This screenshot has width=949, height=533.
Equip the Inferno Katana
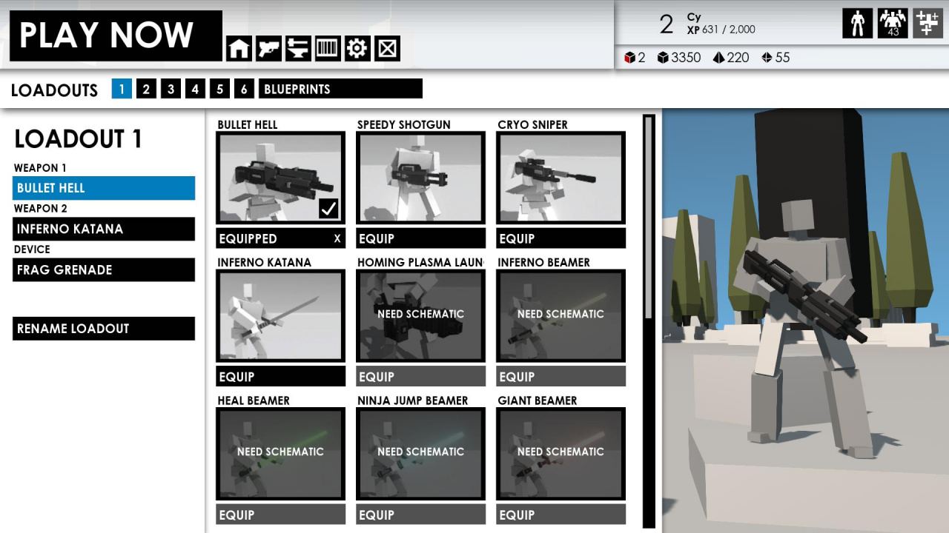point(280,377)
